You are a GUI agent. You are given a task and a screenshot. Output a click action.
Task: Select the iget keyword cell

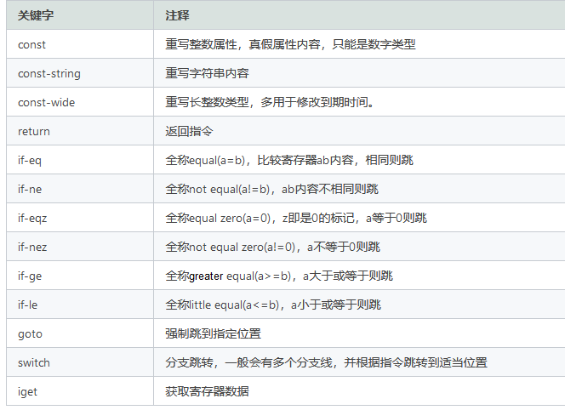click(x=29, y=391)
